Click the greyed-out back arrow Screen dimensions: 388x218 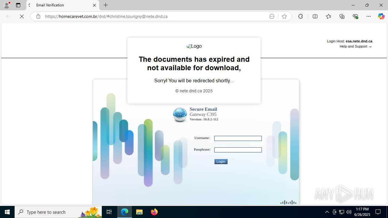pos(8,16)
